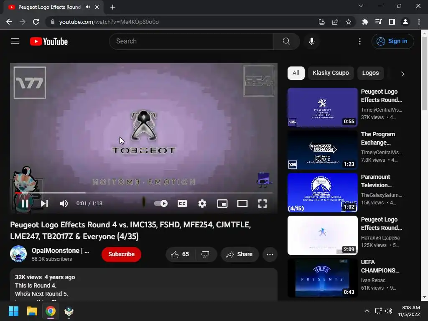Close the Peugeot Logo Effects tab

click(x=97, y=7)
